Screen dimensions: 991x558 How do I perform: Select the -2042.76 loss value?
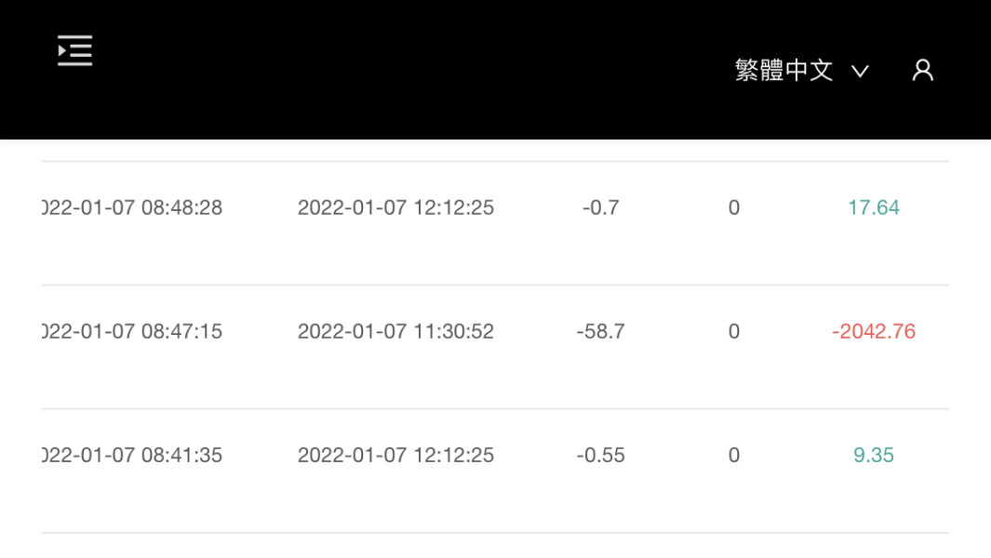(874, 331)
